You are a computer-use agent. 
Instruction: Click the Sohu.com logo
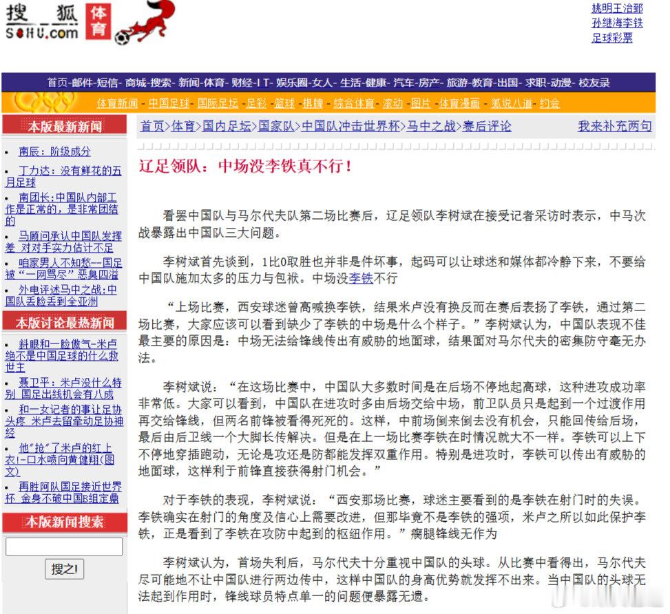[x=42, y=22]
